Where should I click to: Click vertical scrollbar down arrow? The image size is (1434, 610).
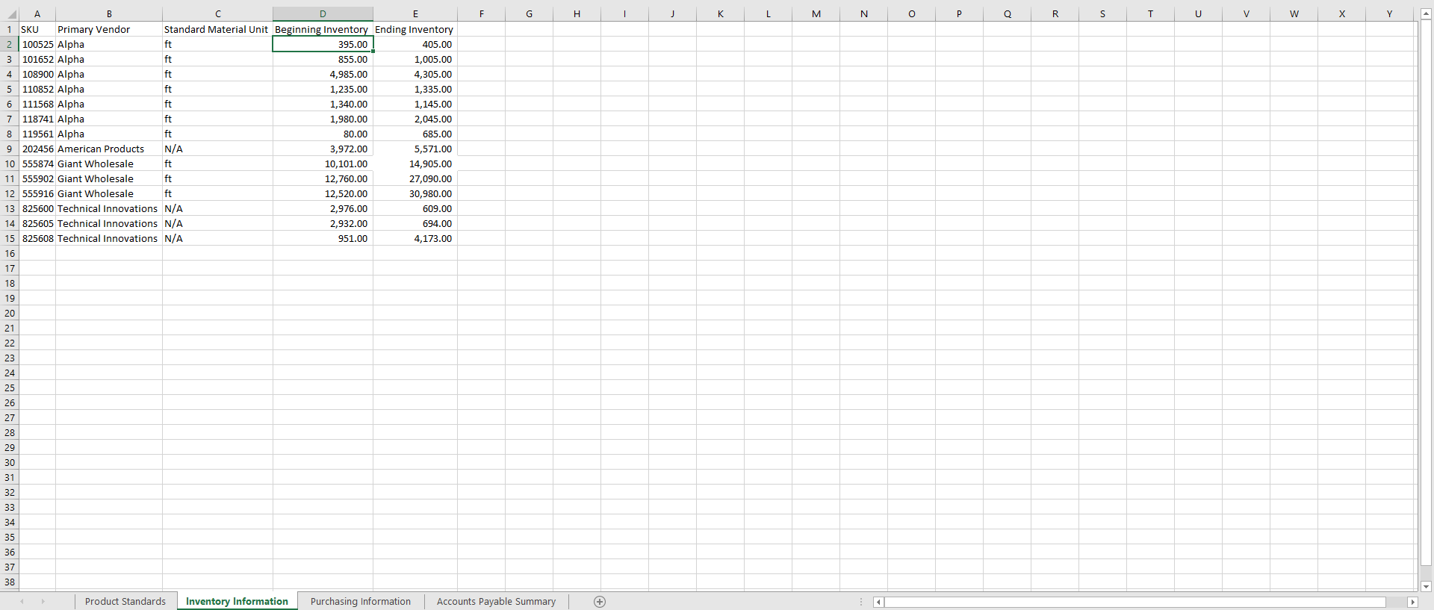[1426, 587]
